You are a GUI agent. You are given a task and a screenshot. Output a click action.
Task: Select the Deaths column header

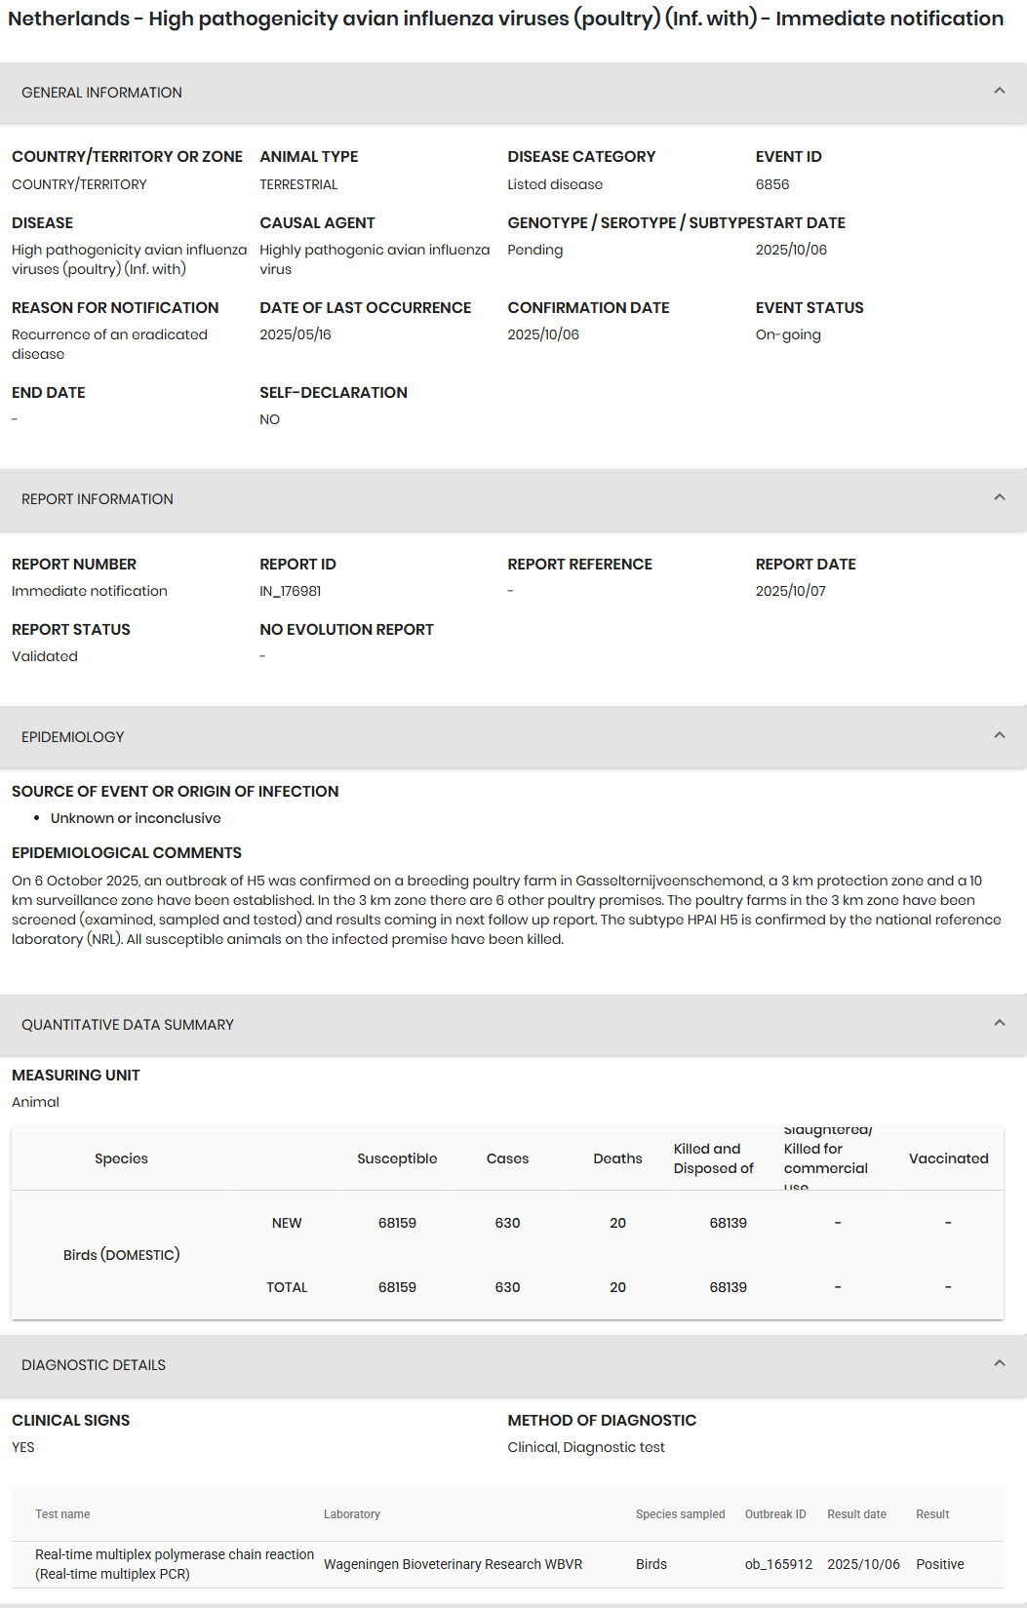click(617, 1158)
